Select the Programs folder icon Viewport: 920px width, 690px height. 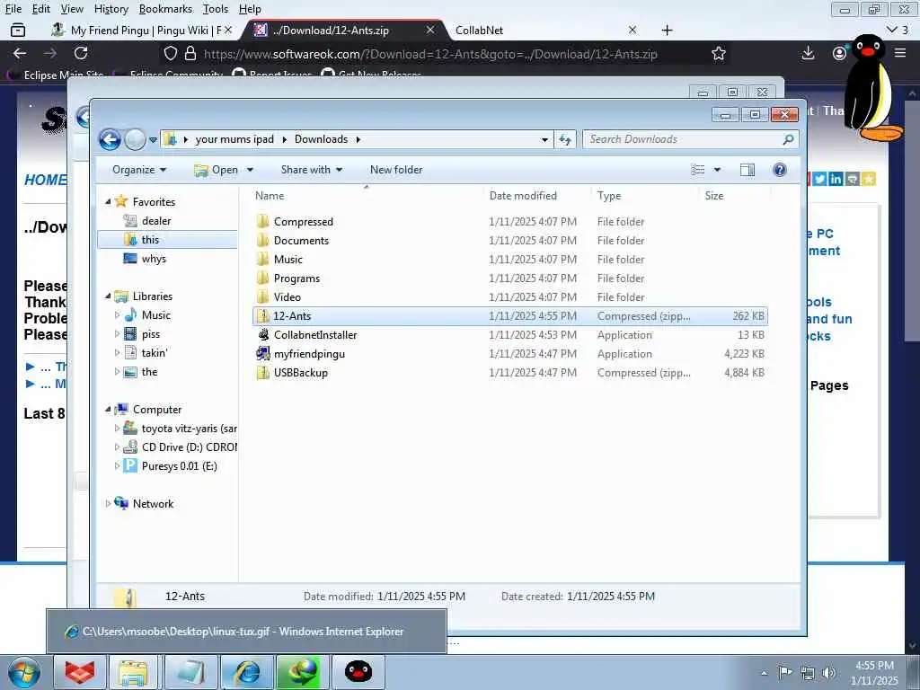[263, 279]
